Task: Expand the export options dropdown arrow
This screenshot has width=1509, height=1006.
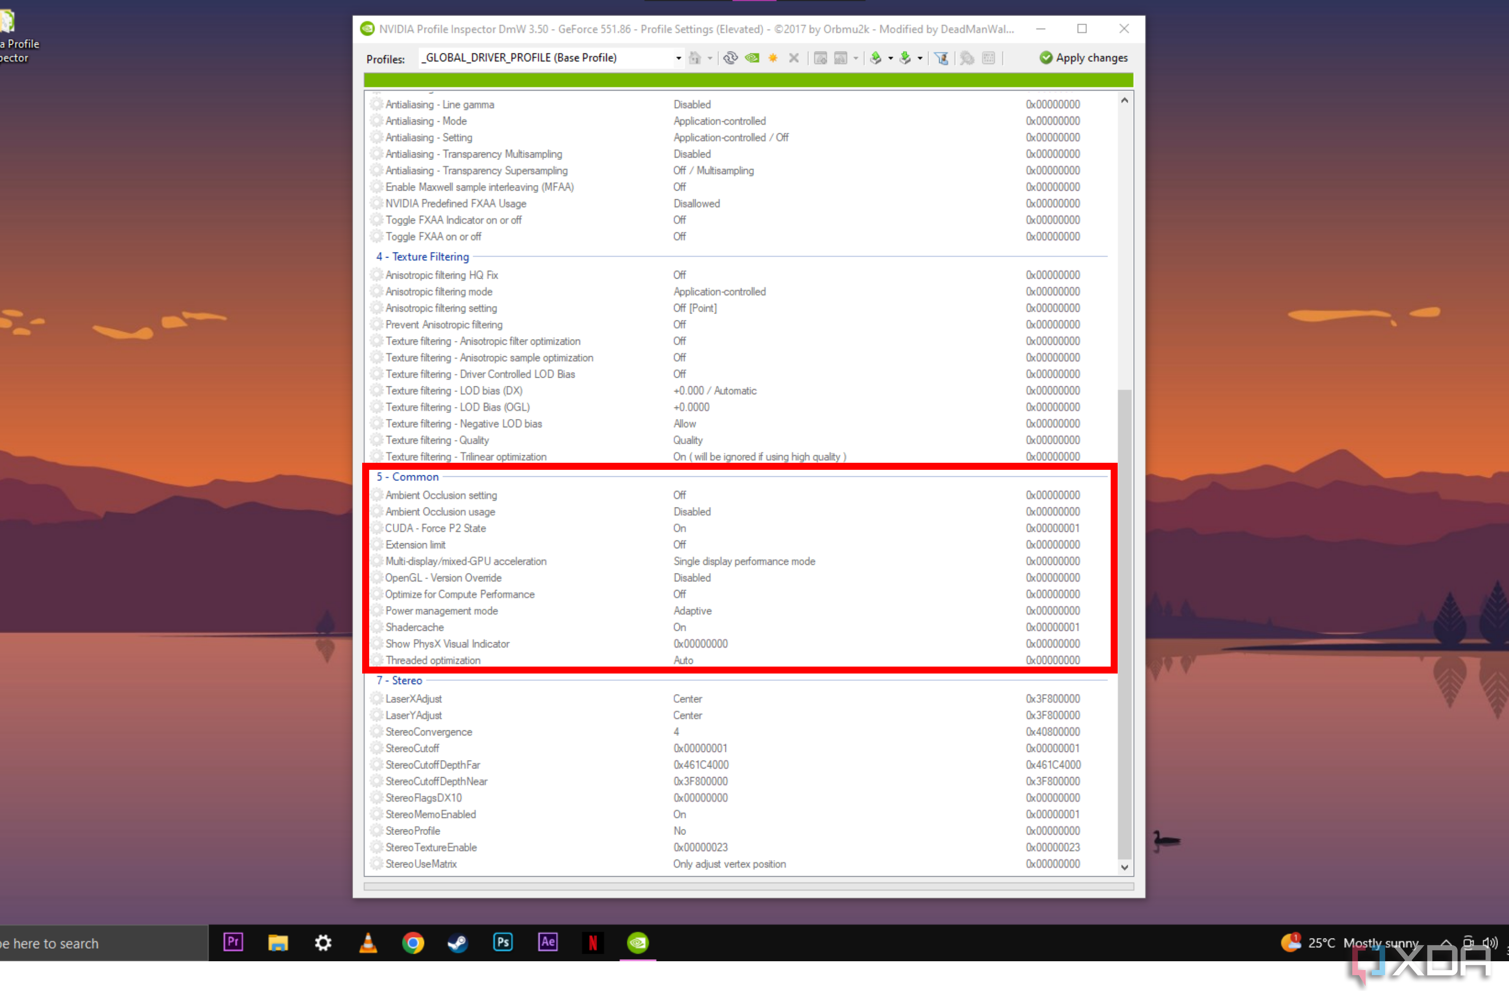Action: click(x=890, y=58)
